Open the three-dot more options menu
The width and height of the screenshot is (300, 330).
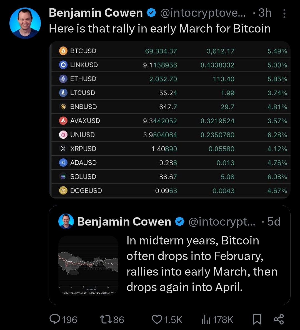click(x=284, y=13)
